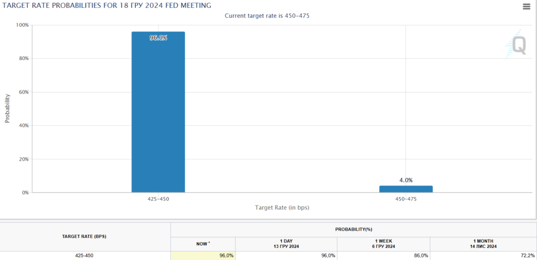537x260 pixels.
Task: Click the 96.0% label on the bar
Action: (x=158, y=38)
